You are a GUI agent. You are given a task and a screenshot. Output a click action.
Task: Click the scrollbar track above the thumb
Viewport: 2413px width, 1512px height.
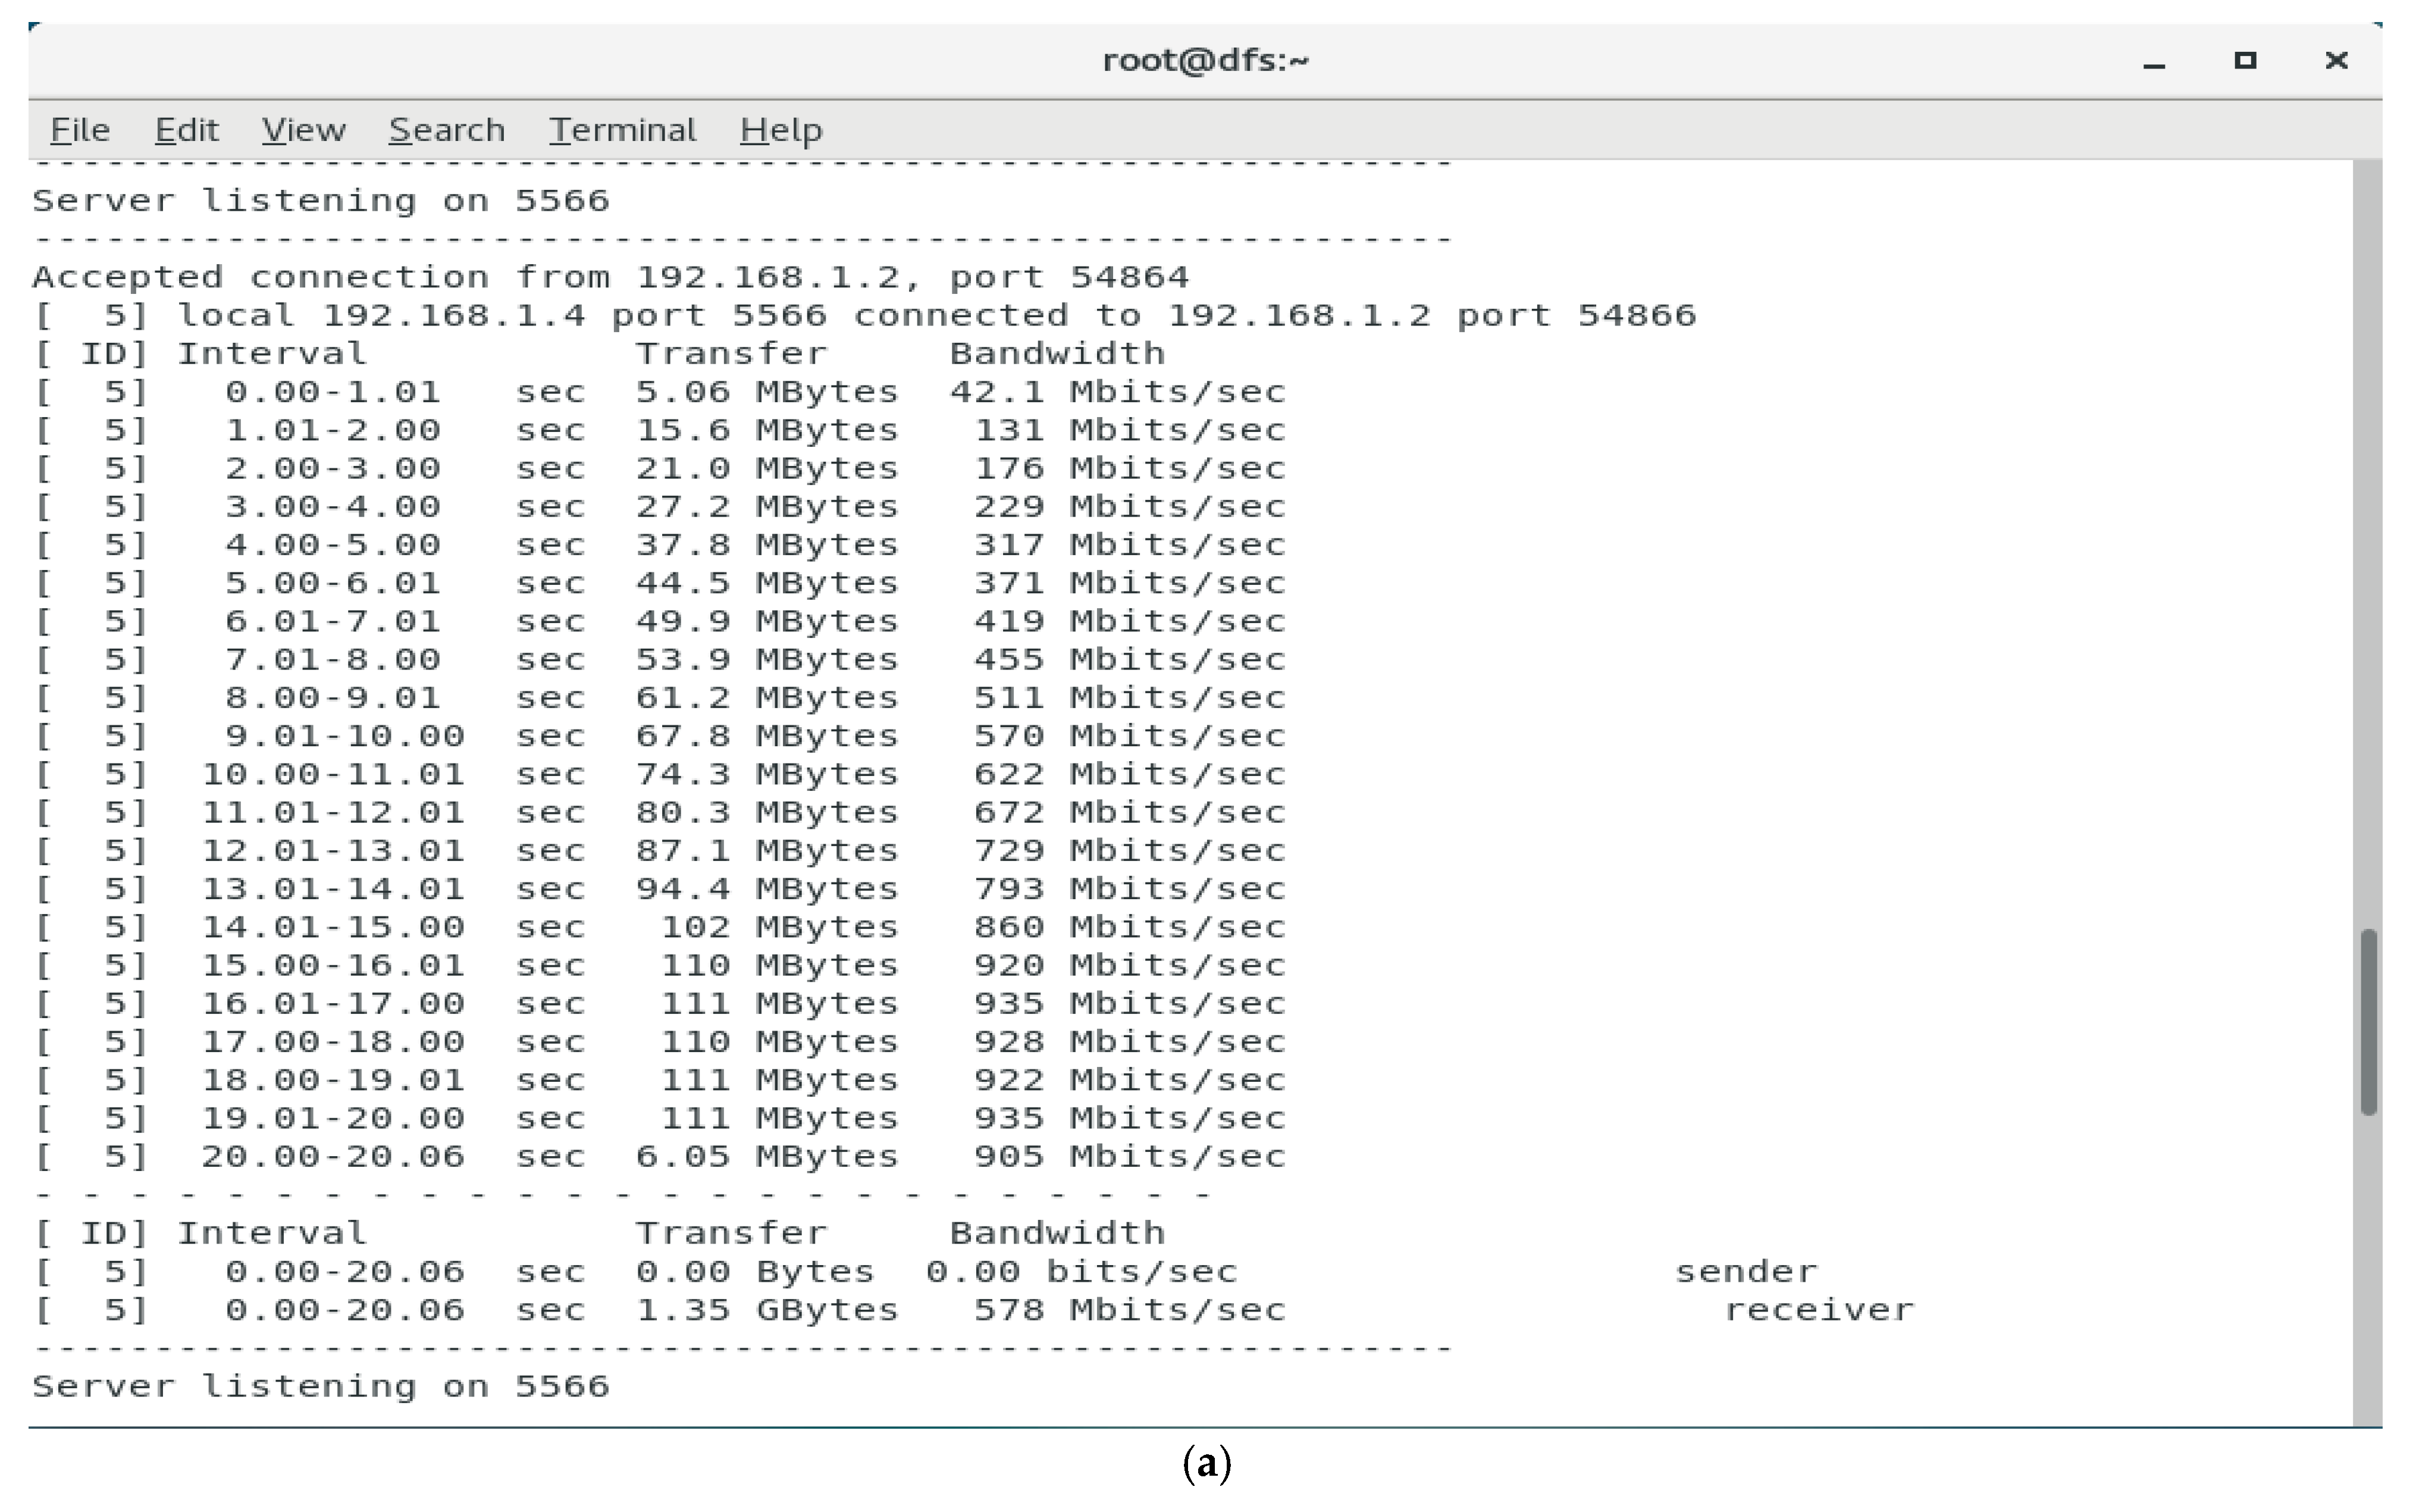[2368, 550]
